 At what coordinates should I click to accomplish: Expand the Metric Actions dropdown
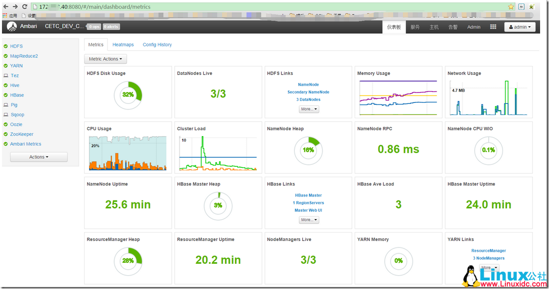pyautogui.click(x=106, y=59)
